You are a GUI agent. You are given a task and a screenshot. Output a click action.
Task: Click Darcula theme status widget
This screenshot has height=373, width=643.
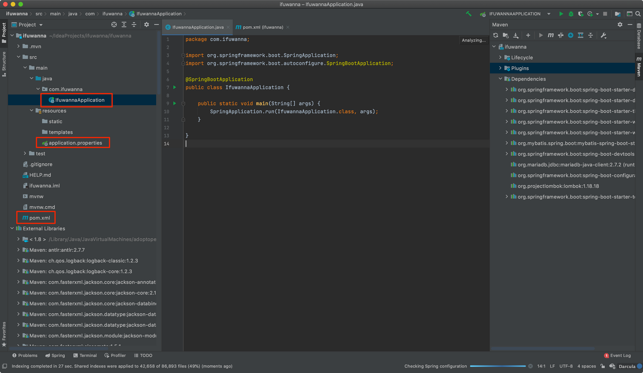pyautogui.click(x=627, y=366)
